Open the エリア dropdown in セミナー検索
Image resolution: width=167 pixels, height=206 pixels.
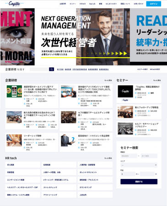click(x=139, y=165)
